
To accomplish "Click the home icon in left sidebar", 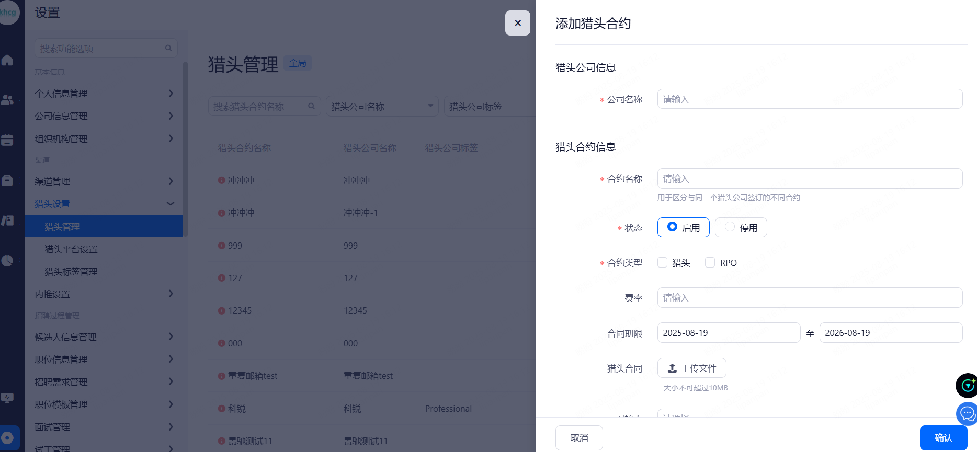I will click(7, 60).
